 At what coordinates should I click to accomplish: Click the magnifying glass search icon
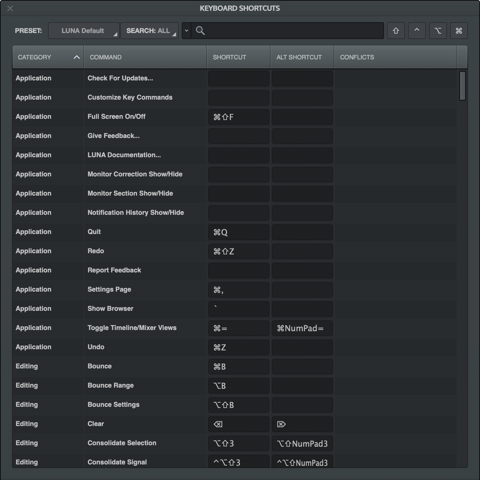[200, 31]
